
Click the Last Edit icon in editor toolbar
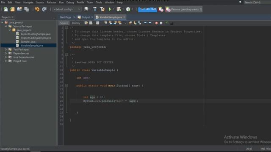tap(86, 23)
